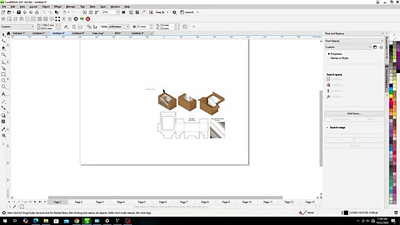
Task: Select the Artistic Media tool
Action: [3, 68]
